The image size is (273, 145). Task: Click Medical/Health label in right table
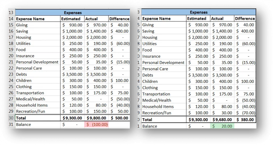pyautogui.click(x=157, y=100)
